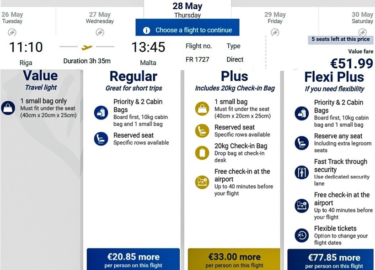This screenshot has height=270, width=375.
Task: Select the Value fare column heading
Action: click(40, 76)
